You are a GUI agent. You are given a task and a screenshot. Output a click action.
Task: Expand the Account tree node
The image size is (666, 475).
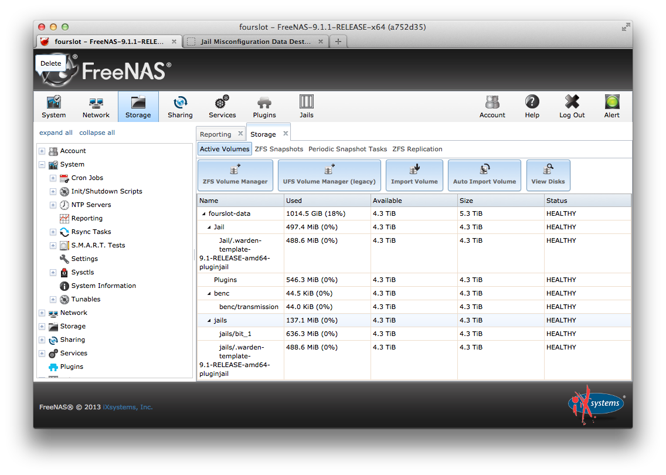42,151
